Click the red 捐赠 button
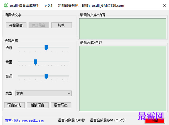The width and height of the screenshot is (169, 125). pyautogui.click(x=155, y=121)
